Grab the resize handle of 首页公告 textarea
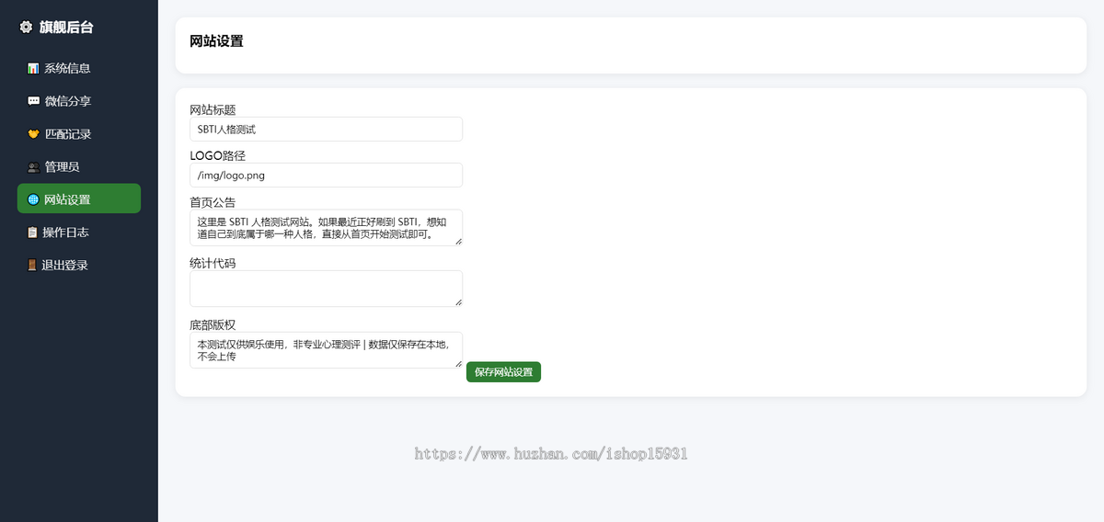Screen dimensions: 1104x522 [457, 241]
